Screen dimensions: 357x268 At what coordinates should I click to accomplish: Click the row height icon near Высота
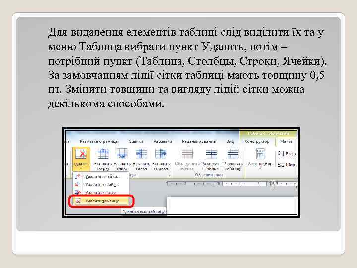(281, 154)
